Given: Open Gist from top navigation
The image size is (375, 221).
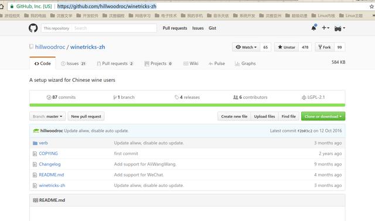Looking at the screenshot, I should tap(212, 28).
